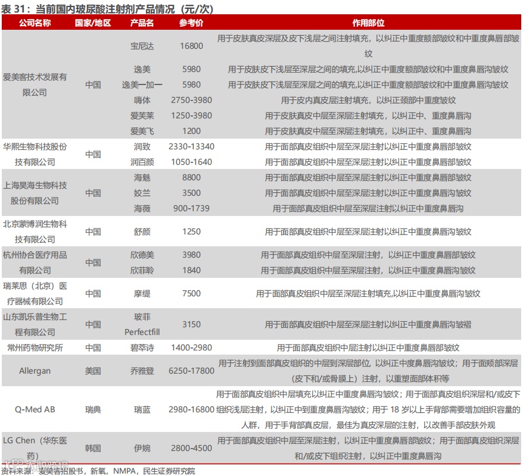Select product name 爱芙莱

click(142, 115)
